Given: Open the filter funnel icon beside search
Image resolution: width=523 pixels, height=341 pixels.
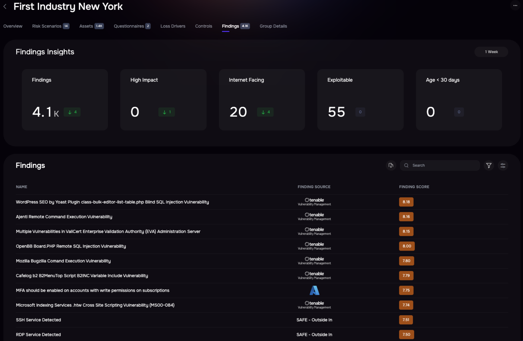Looking at the screenshot, I should (x=489, y=165).
